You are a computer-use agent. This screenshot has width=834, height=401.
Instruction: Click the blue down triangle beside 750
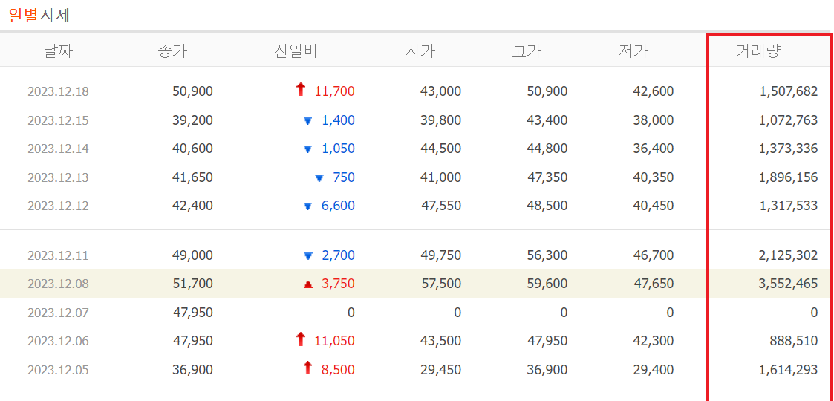(x=319, y=178)
